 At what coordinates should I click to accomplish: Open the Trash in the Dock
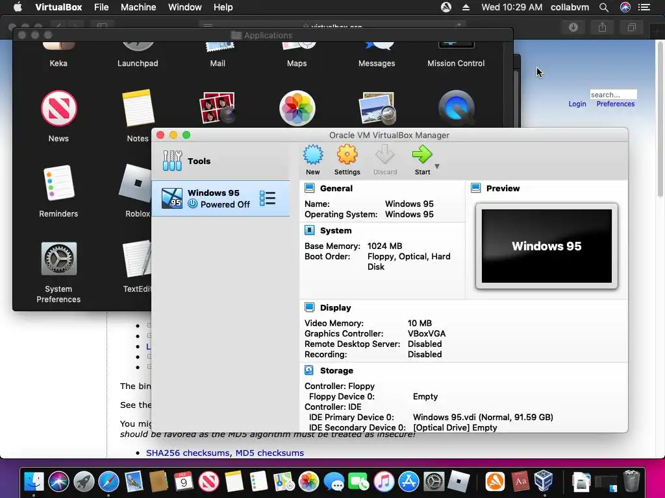tap(631, 481)
